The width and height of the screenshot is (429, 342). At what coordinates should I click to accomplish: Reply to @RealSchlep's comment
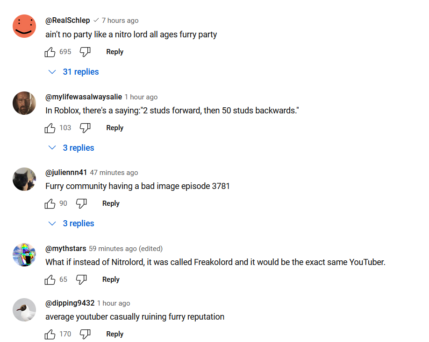click(114, 52)
